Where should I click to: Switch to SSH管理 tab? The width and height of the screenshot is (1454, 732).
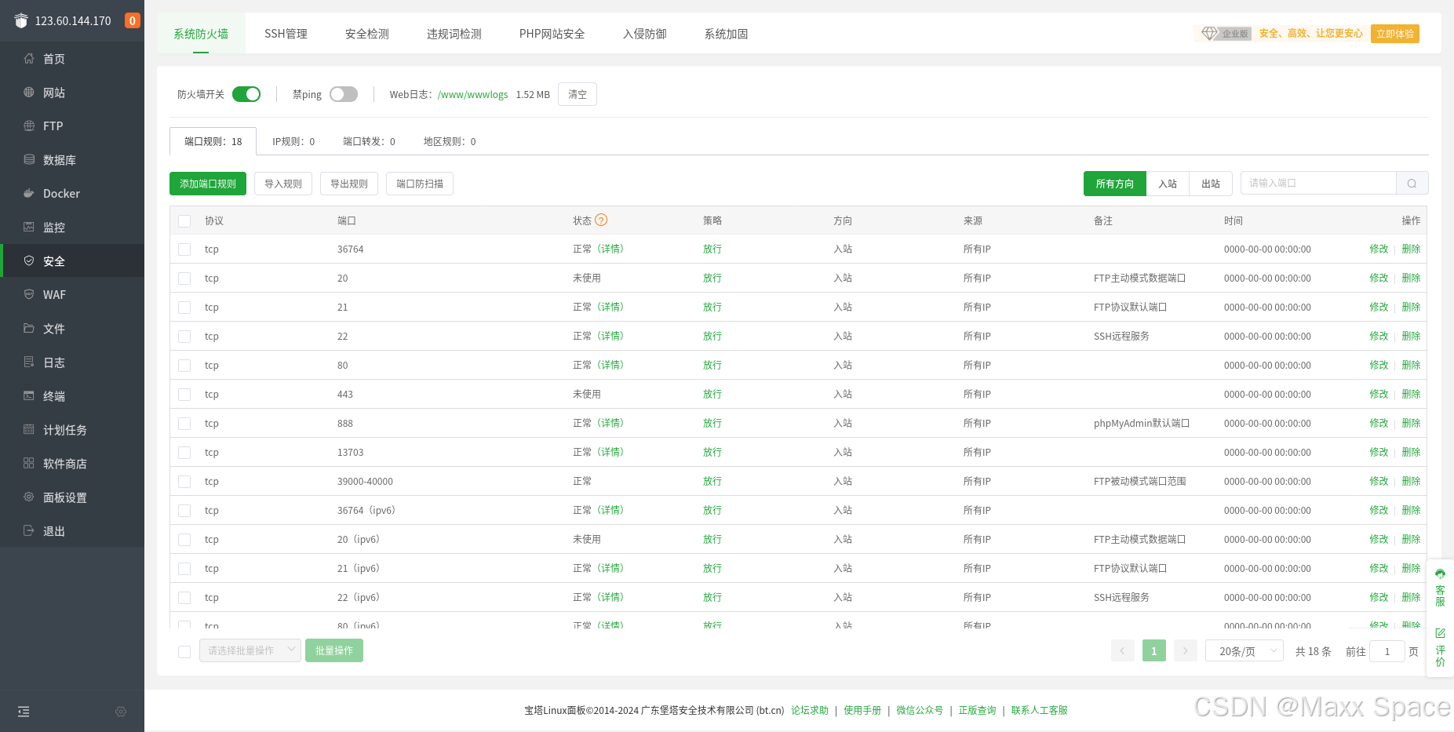pos(286,34)
